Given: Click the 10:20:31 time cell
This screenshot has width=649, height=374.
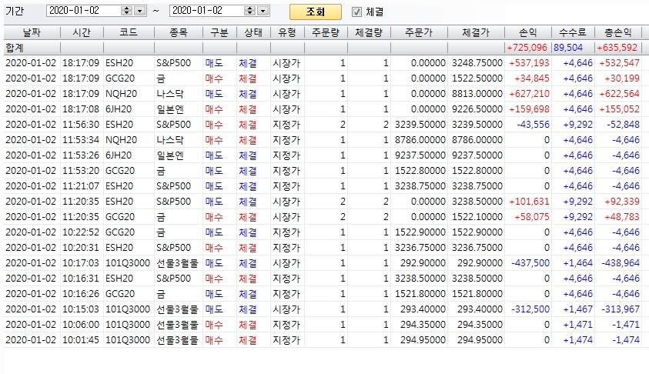Looking at the screenshot, I should pyautogui.click(x=81, y=247).
